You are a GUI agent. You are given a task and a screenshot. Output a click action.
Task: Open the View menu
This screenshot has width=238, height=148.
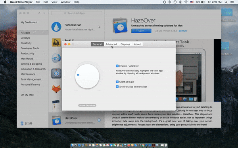pyautogui.click(x=54, y=2)
